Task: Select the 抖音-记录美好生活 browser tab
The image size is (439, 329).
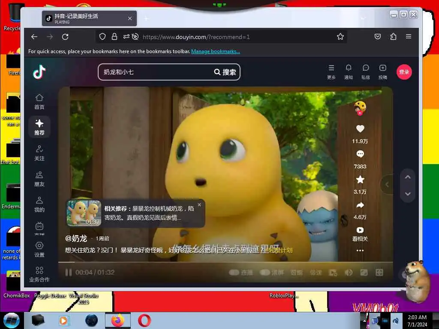Action: pyautogui.click(x=89, y=18)
